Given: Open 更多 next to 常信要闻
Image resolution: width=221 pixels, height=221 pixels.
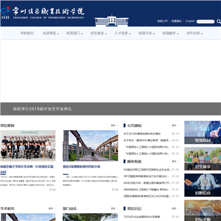Looking at the screenshot, I should pyautogui.click(x=115, y=125).
